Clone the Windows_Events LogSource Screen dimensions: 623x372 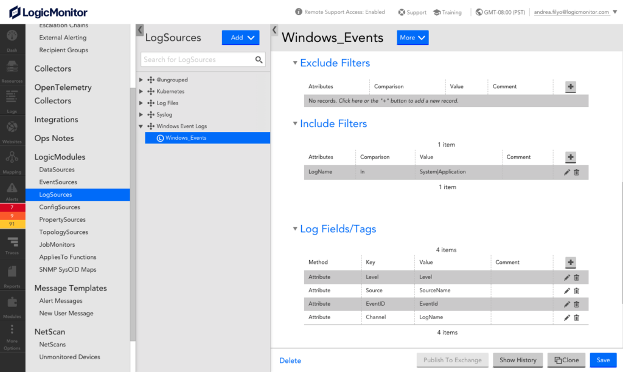tap(566, 360)
